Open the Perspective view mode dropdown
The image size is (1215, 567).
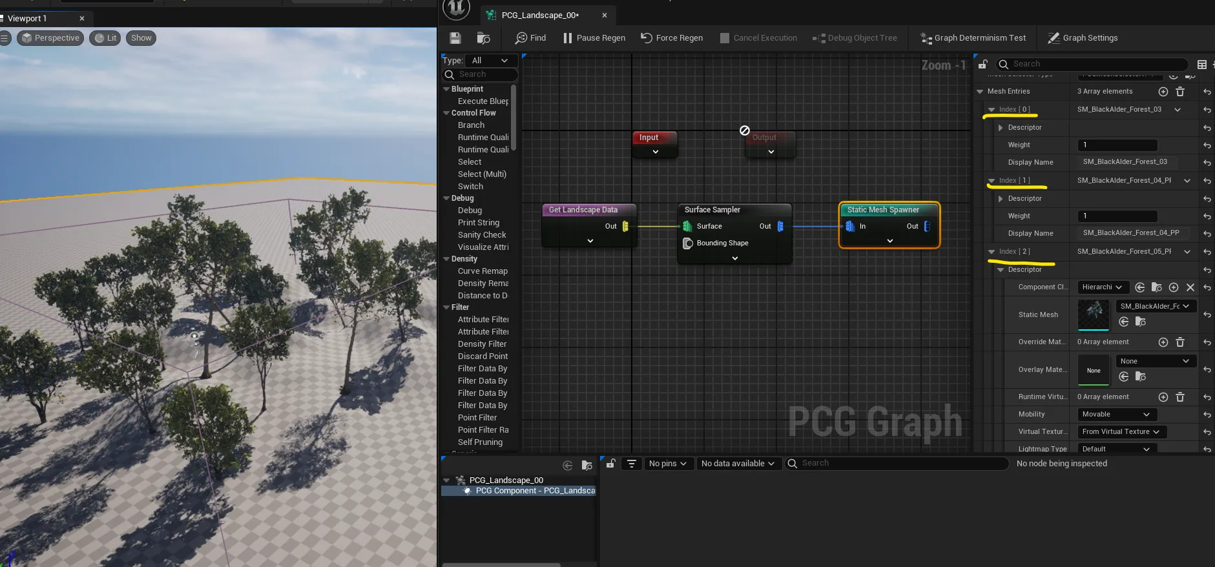pyautogui.click(x=50, y=38)
